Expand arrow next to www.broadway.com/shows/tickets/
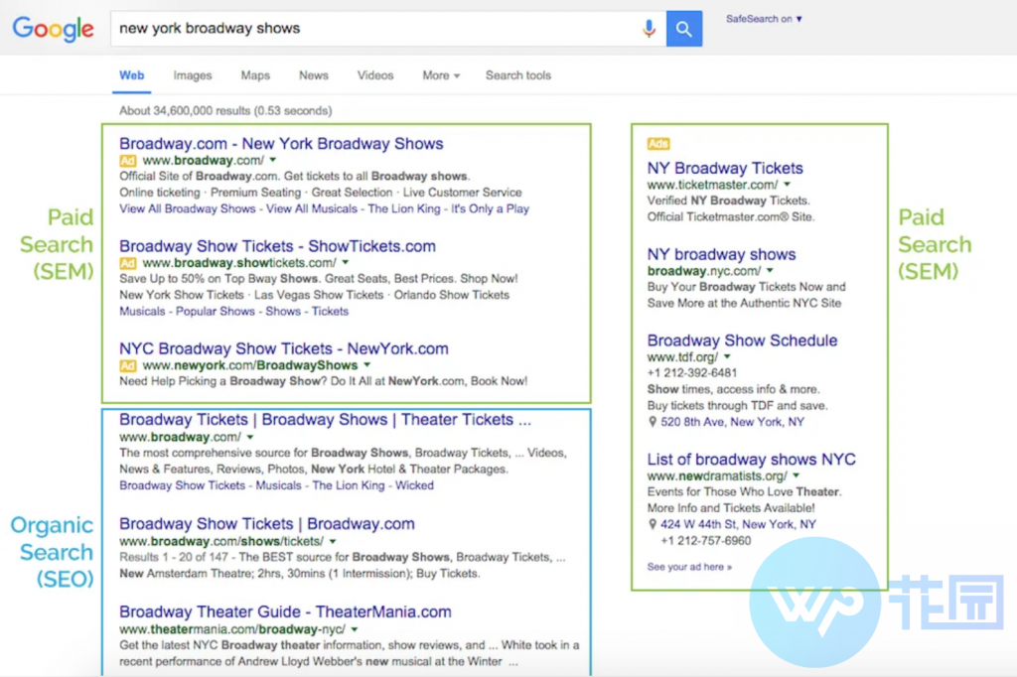The height and width of the screenshot is (677, 1017). (x=333, y=541)
